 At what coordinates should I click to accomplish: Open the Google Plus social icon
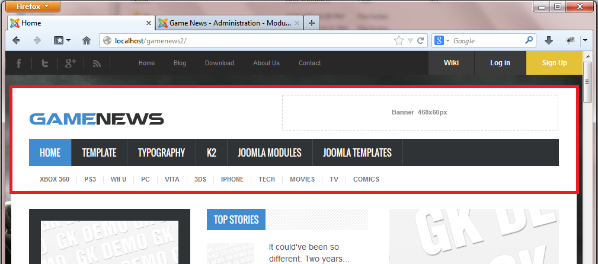pos(71,63)
